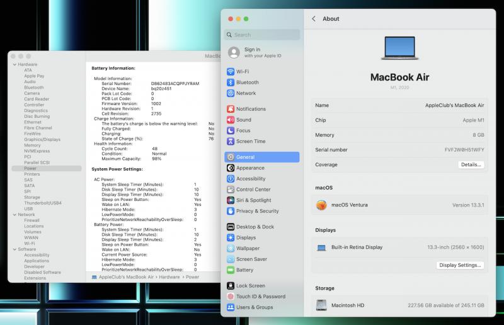Screen dimensions: 504x325
Task: Click 13.3-inch (2560 × 1600) text
Action: tap(455, 247)
